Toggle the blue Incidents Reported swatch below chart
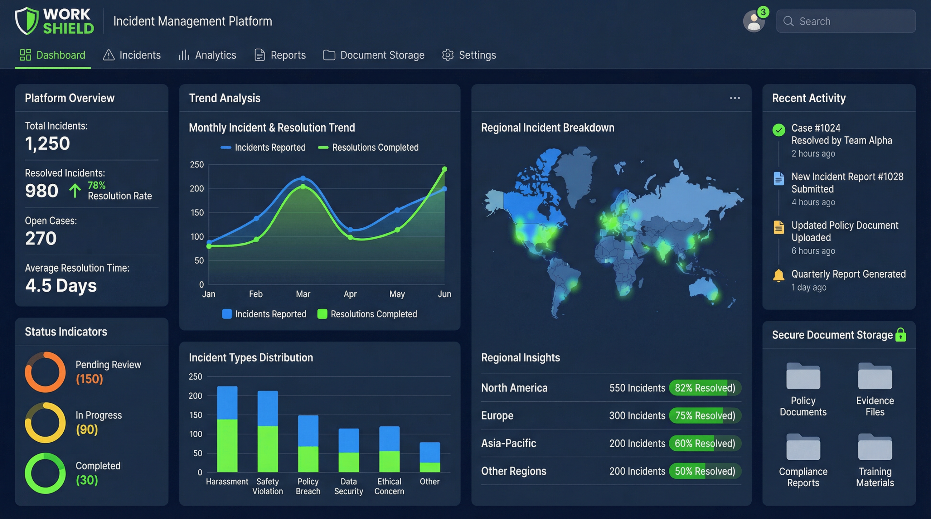The image size is (931, 519). (x=228, y=314)
